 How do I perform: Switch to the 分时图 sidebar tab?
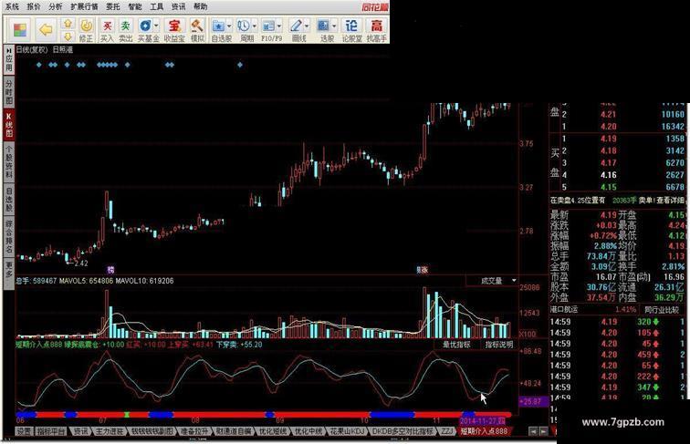pyautogui.click(x=9, y=92)
